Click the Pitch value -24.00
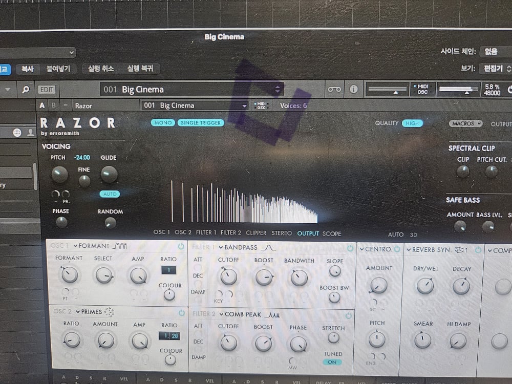The height and width of the screenshot is (384, 512). click(82, 157)
